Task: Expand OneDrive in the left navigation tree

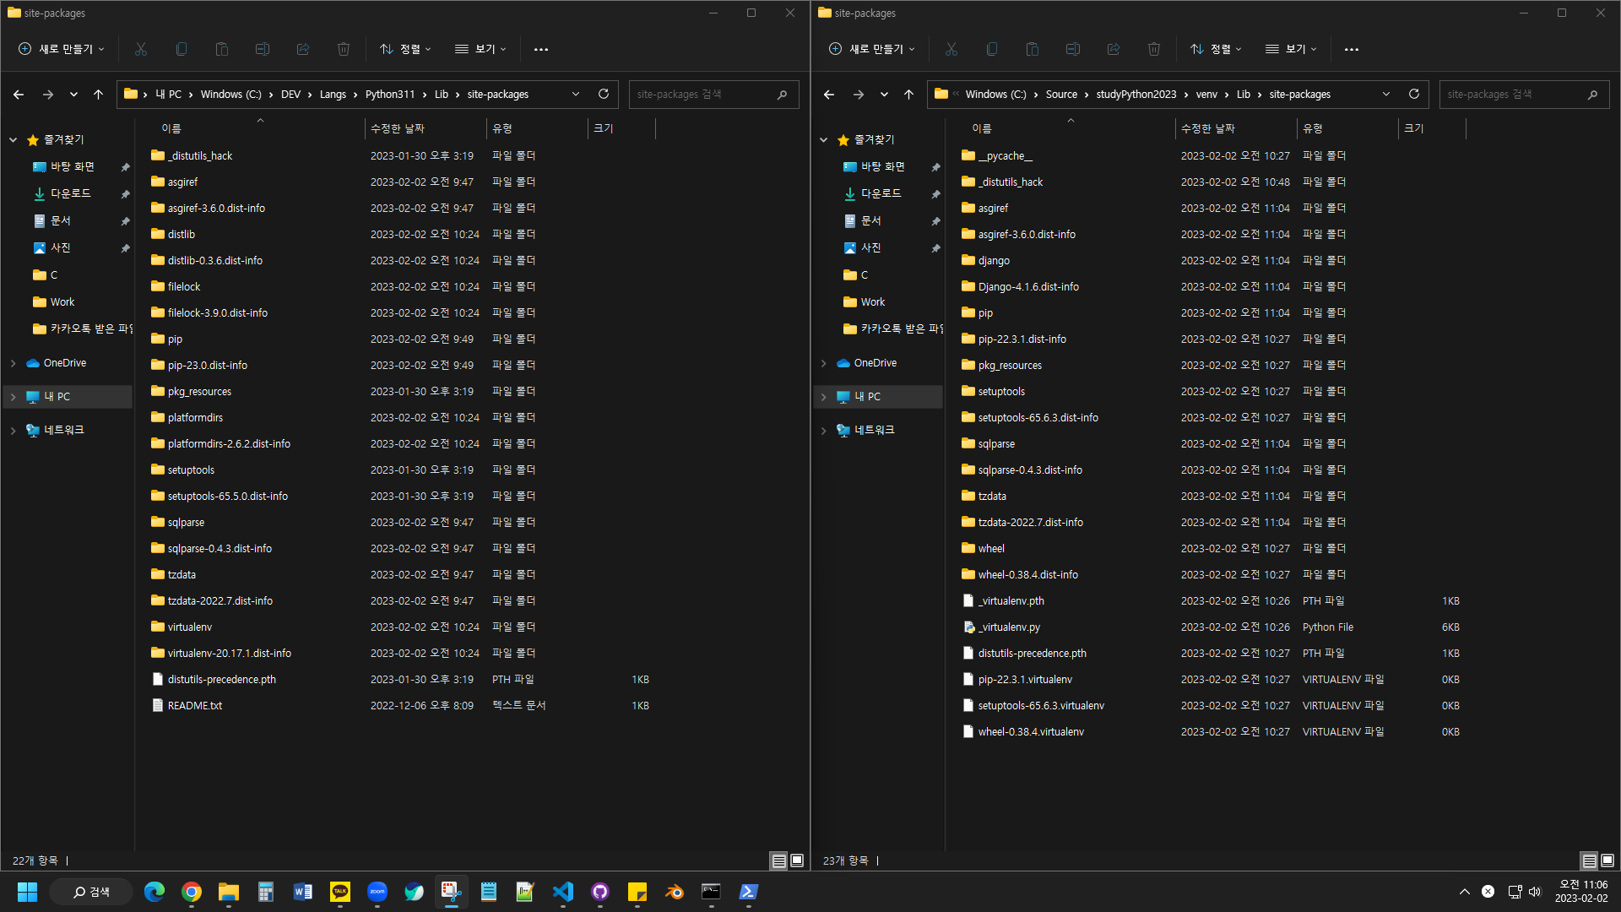Action: click(13, 363)
